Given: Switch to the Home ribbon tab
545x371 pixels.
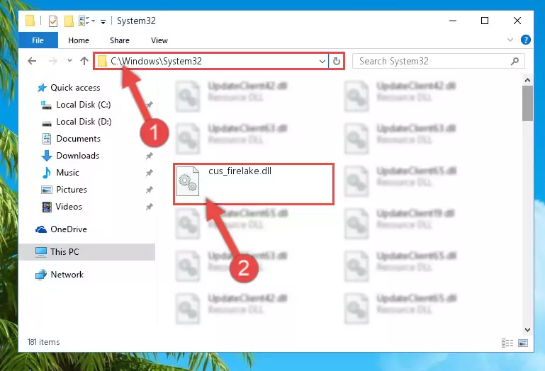Looking at the screenshot, I should tap(79, 40).
